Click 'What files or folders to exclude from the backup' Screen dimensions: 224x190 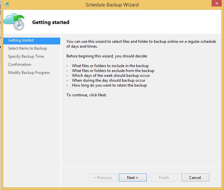[x=113, y=71]
